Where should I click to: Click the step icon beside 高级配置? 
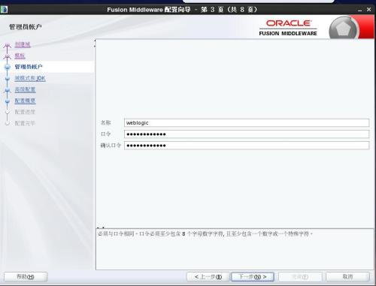8,90
